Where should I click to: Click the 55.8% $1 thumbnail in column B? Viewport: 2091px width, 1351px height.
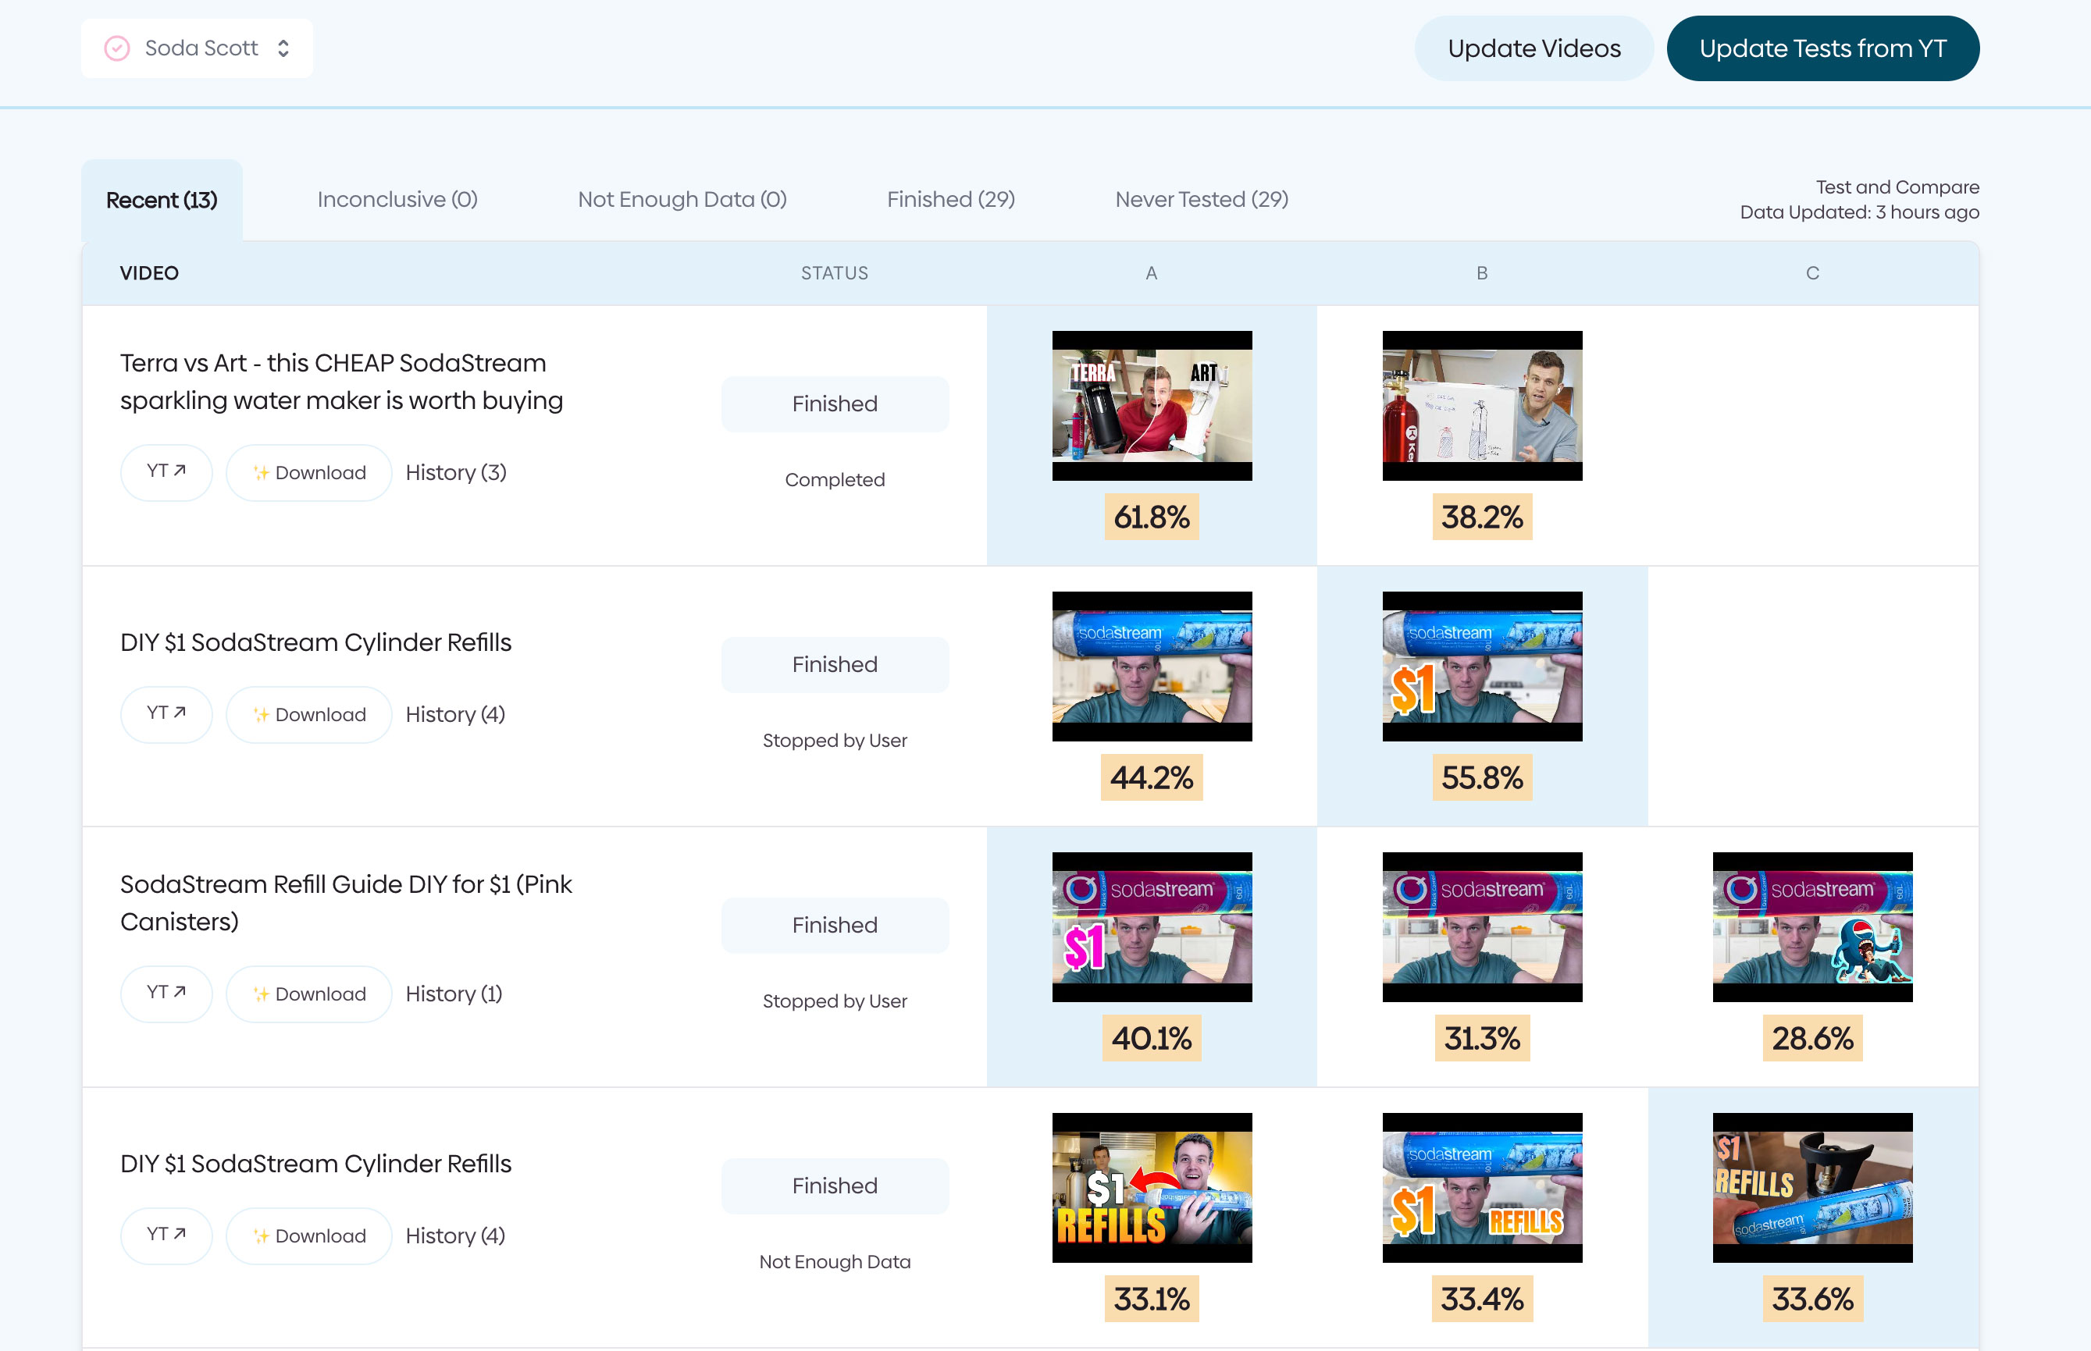(x=1481, y=667)
